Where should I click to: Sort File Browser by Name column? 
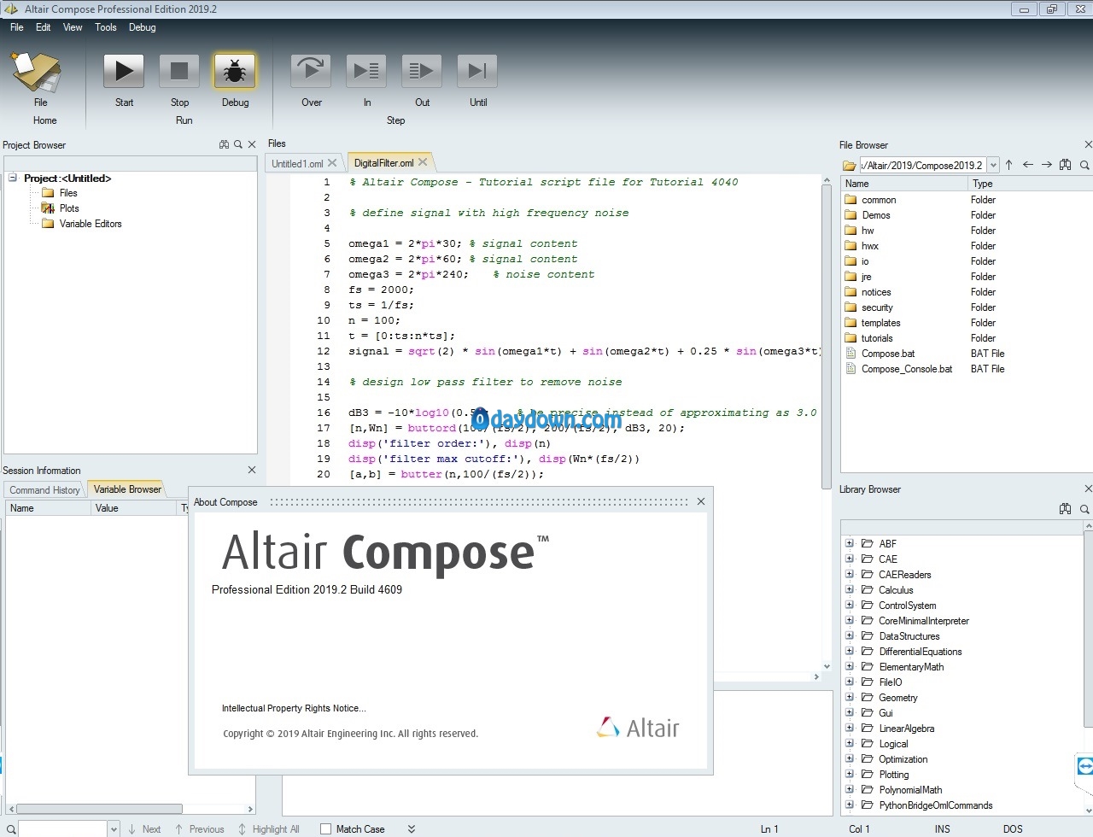tap(904, 184)
